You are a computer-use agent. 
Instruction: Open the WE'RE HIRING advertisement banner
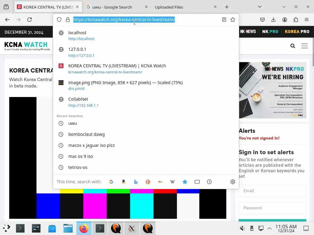(x=273, y=90)
